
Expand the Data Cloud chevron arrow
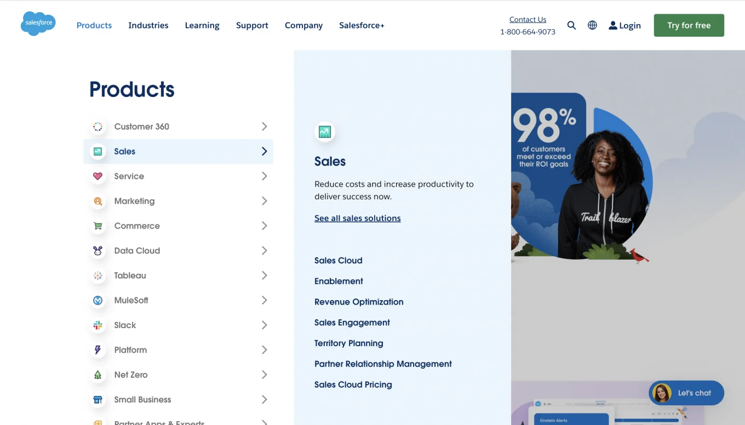point(264,251)
